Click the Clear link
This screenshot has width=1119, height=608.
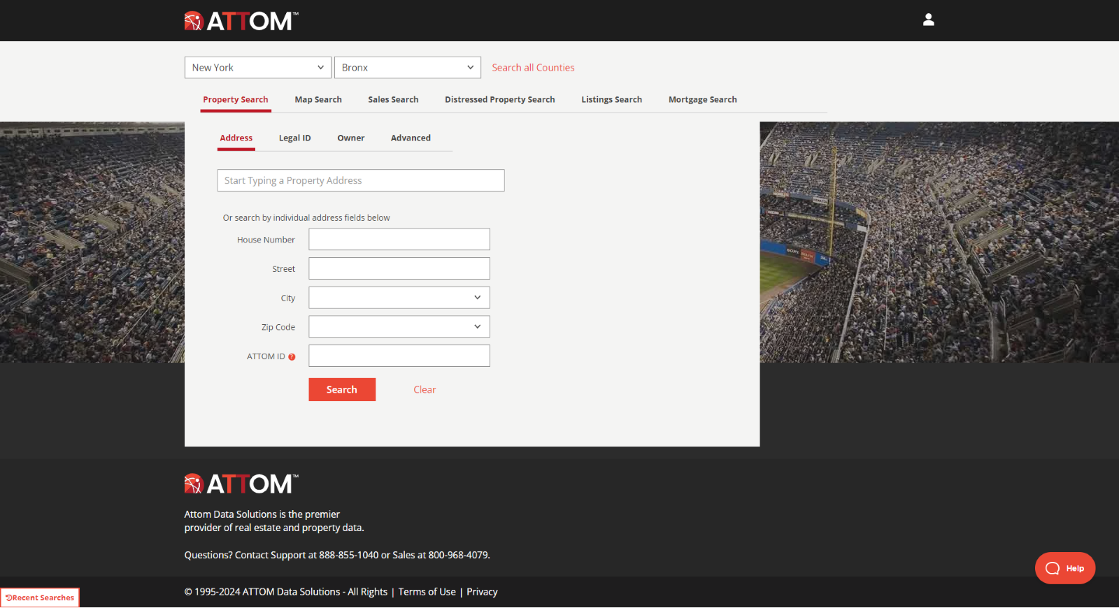(x=425, y=390)
